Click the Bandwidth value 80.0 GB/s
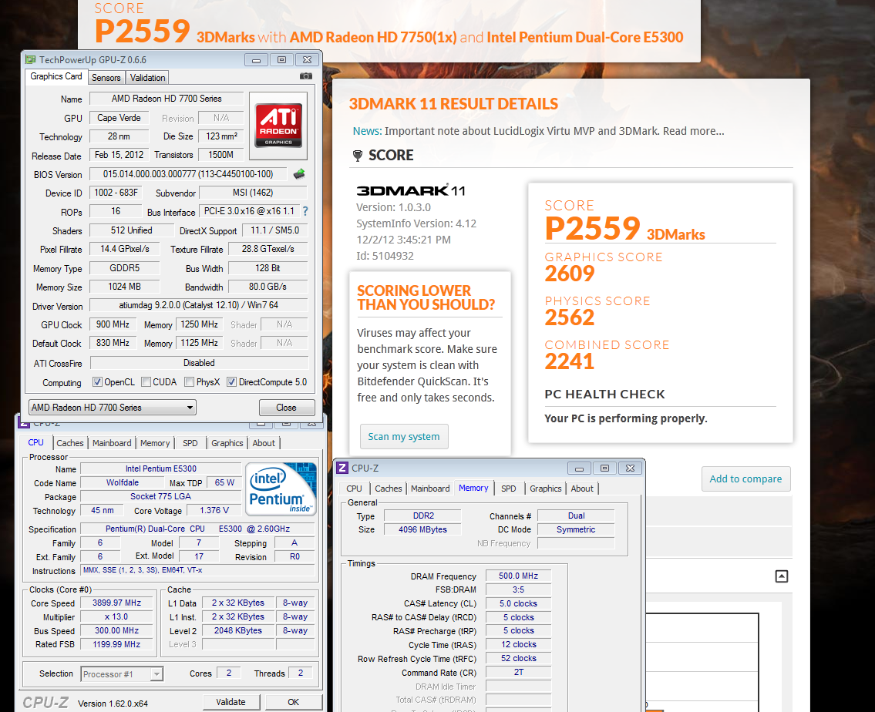This screenshot has height=712, width=875. pyautogui.click(x=268, y=287)
